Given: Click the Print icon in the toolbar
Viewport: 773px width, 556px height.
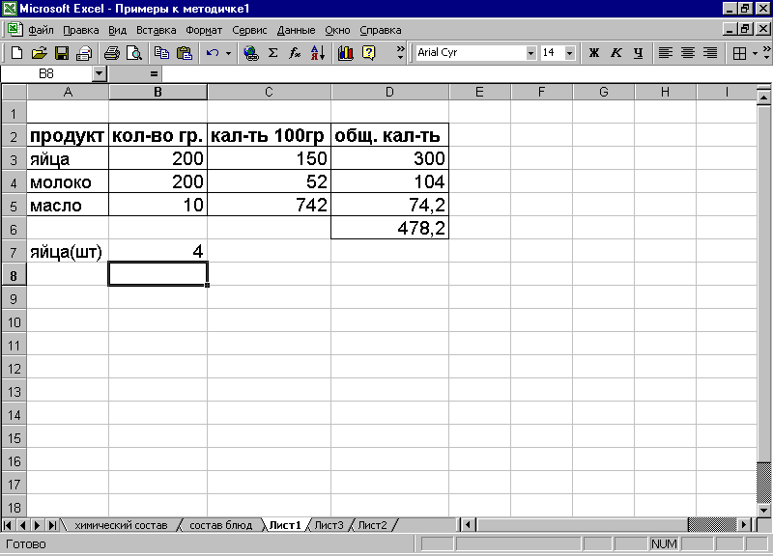Looking at the screenshot, I should click(112, 53).
